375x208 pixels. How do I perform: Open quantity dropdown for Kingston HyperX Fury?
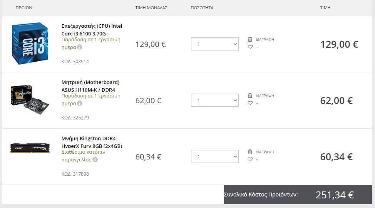pyautogui.click(x=215, y=156)
